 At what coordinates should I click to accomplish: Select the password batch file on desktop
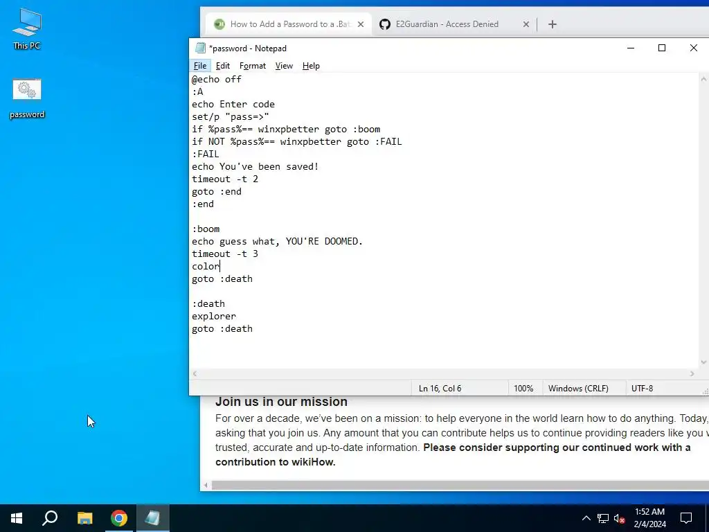27,98
